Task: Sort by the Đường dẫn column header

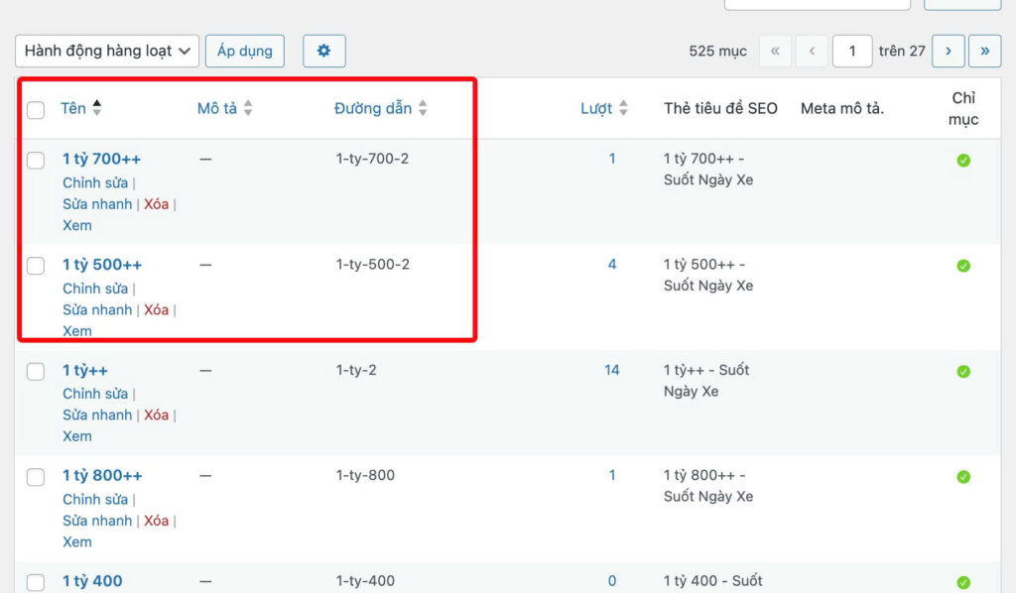Action: [x=373, y=108]
